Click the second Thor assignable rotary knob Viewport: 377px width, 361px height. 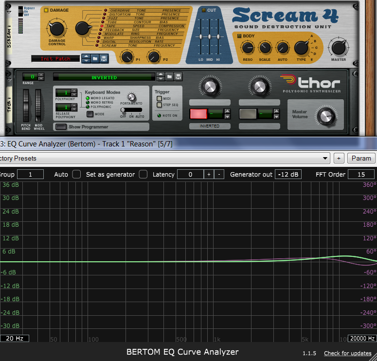click(259, 86)
